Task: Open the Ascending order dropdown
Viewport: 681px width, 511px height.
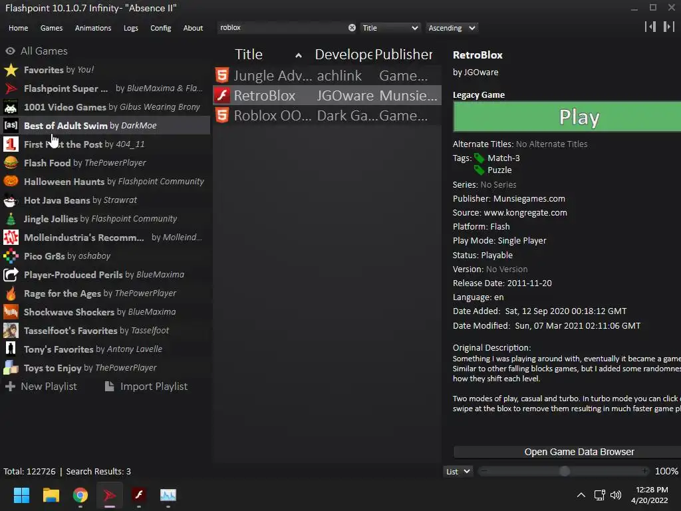Action: click(452, 28)
